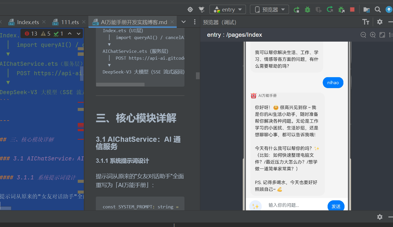The image size is (393, 227).
Task: Click the AIChatService.ets (服务层) preview line
Action: click(x=135, y=51)
